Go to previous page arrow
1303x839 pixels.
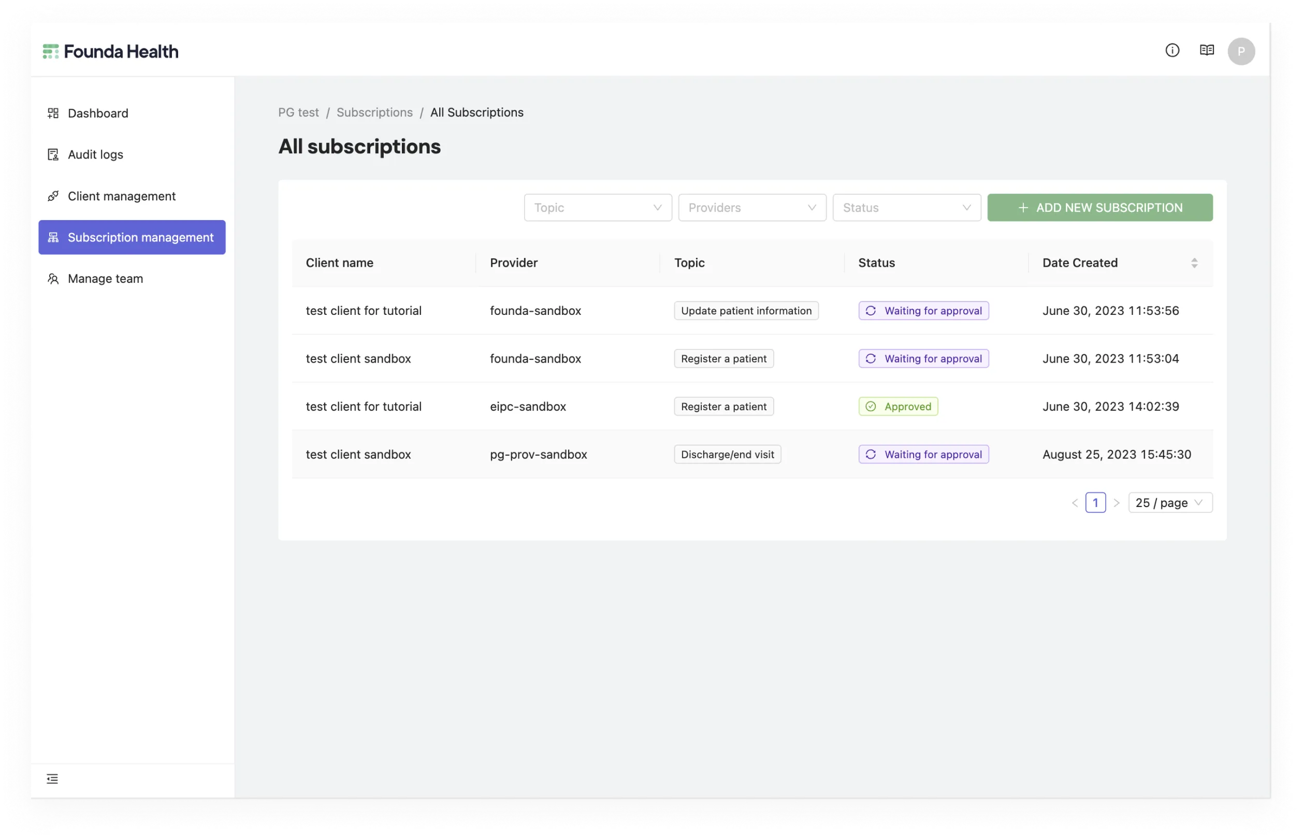(x=1074, y=502)
